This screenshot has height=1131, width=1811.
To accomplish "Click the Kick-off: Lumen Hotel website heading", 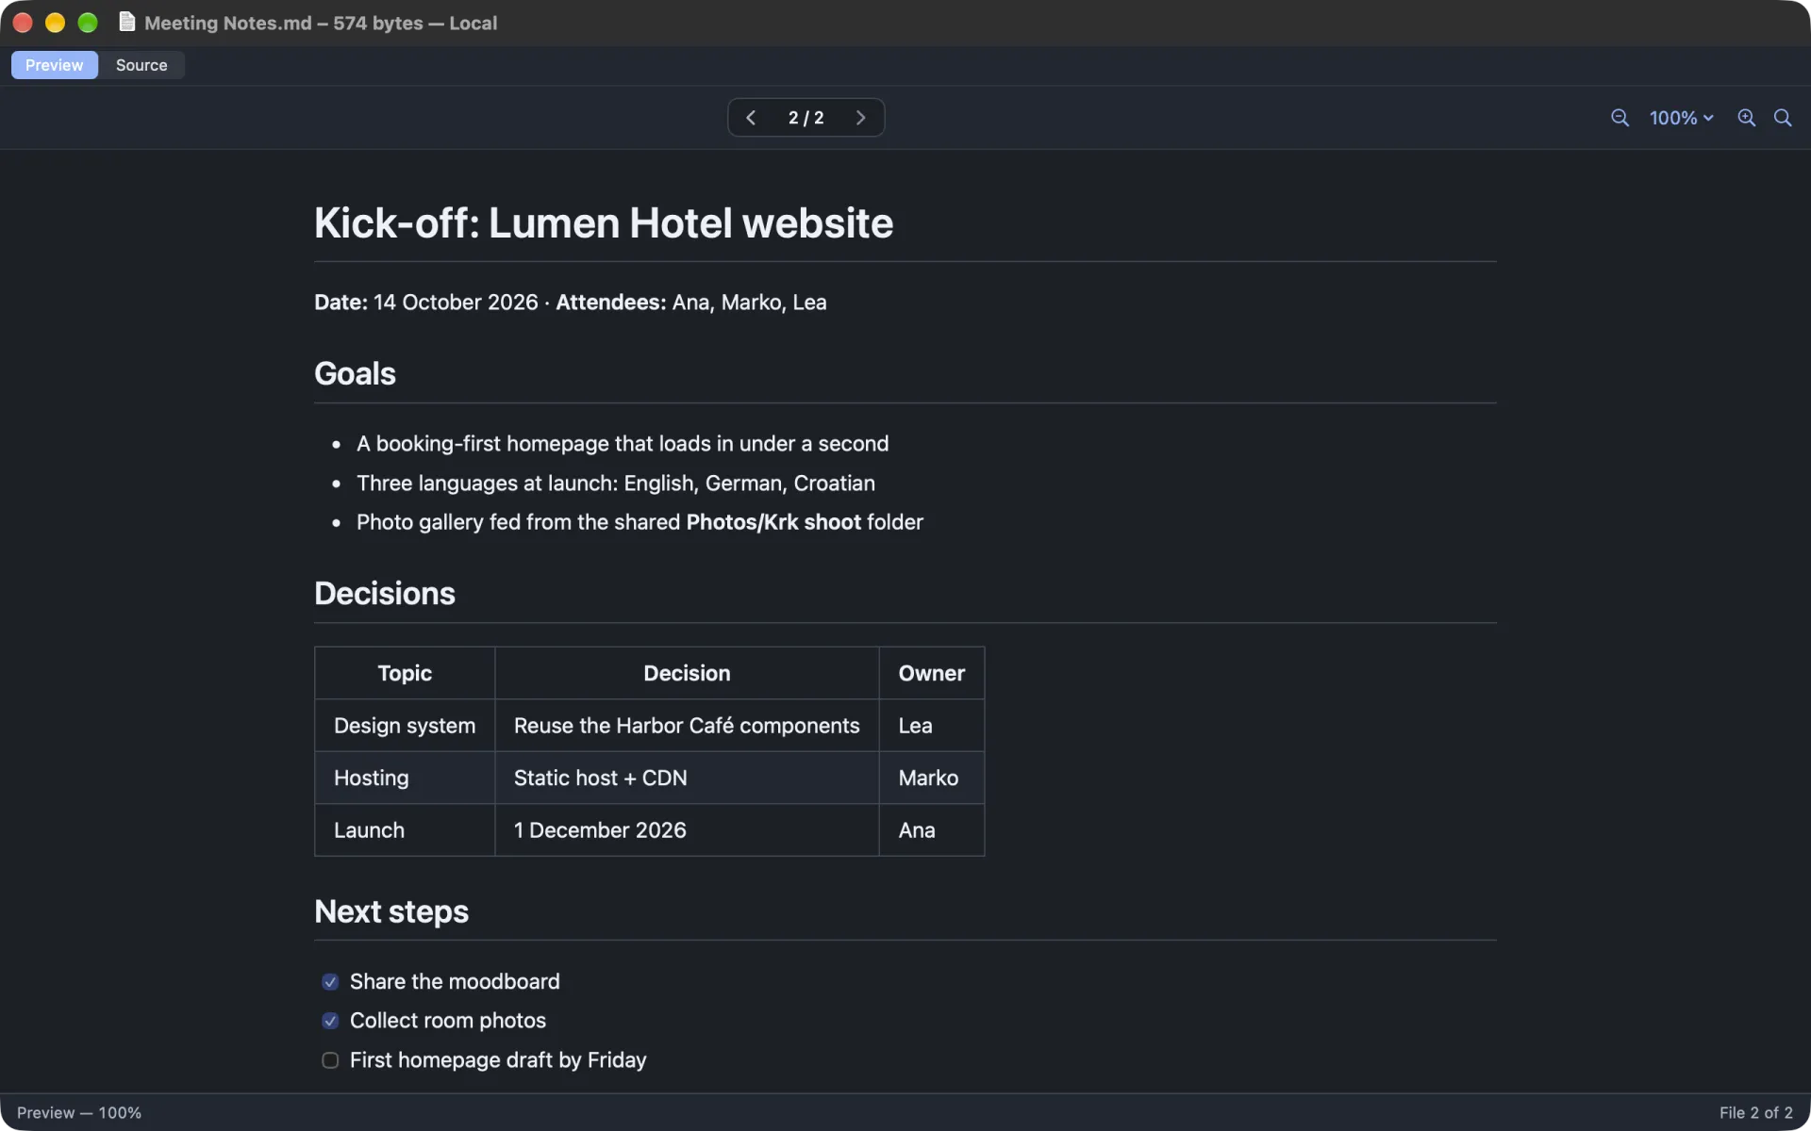I will click(x=604, y=223).
